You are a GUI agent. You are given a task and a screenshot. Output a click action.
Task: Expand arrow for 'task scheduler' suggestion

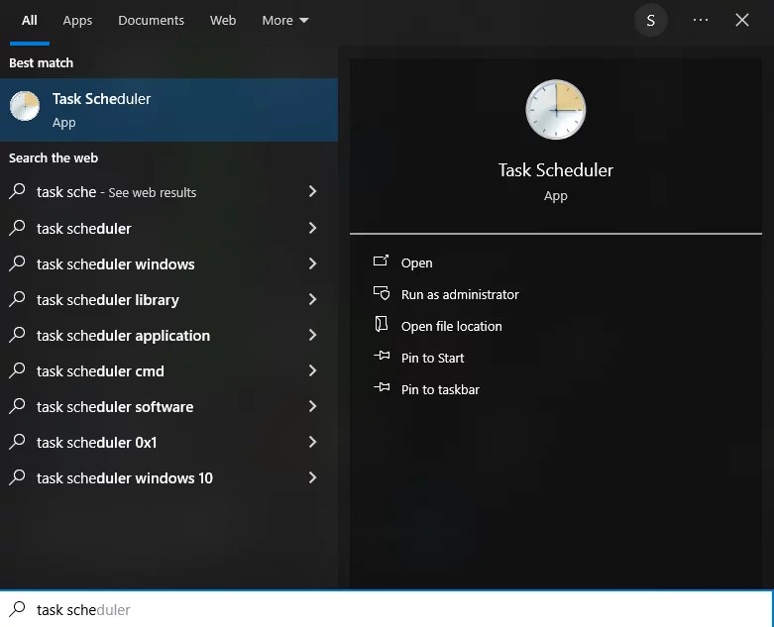tap(312, 228)
